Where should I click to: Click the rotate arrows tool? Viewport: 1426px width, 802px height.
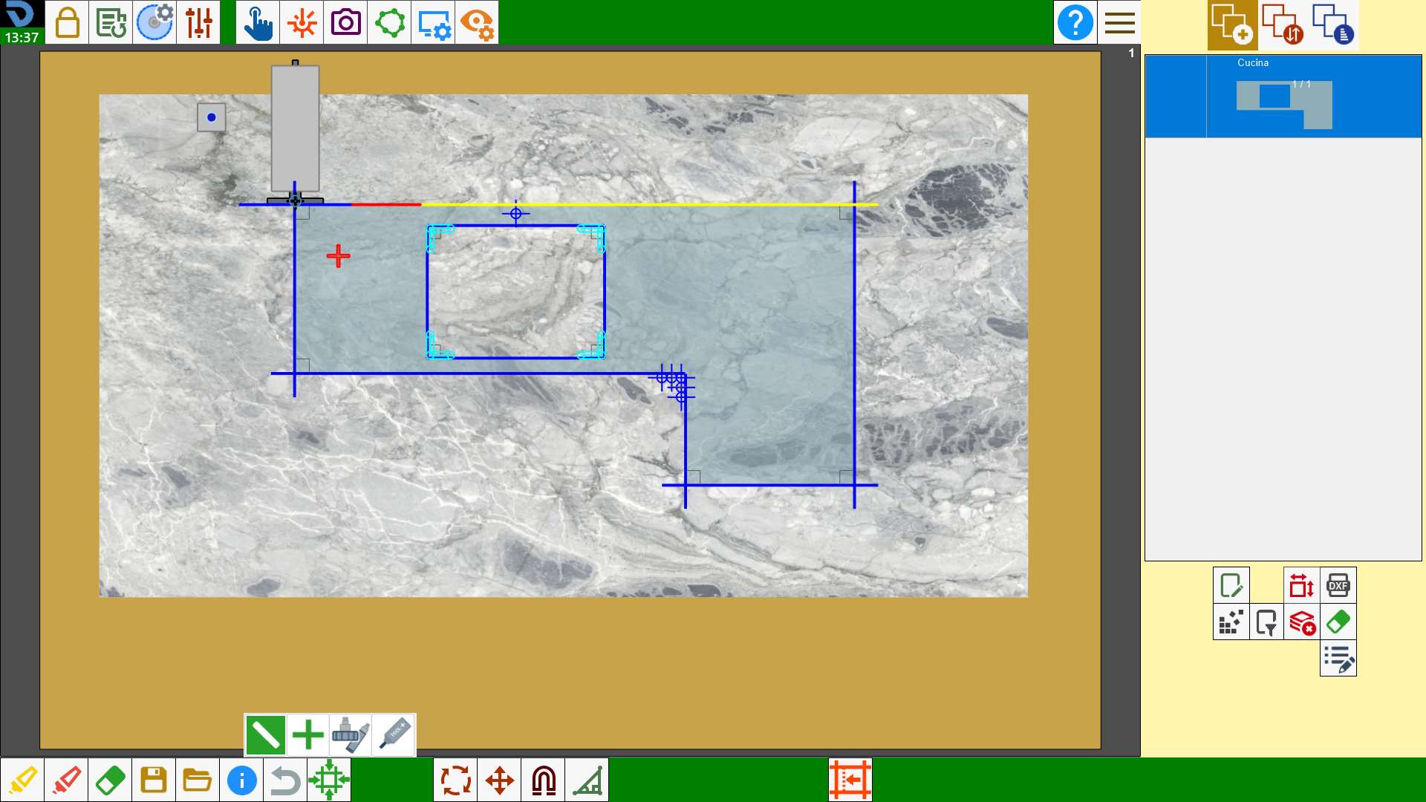(455, 780)
